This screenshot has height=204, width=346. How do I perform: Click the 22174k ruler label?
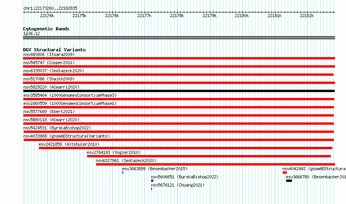click(x=47, y=16)
